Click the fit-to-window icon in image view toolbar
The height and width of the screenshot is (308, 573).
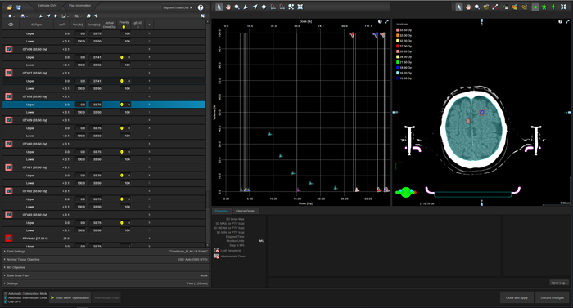point(563,7)
